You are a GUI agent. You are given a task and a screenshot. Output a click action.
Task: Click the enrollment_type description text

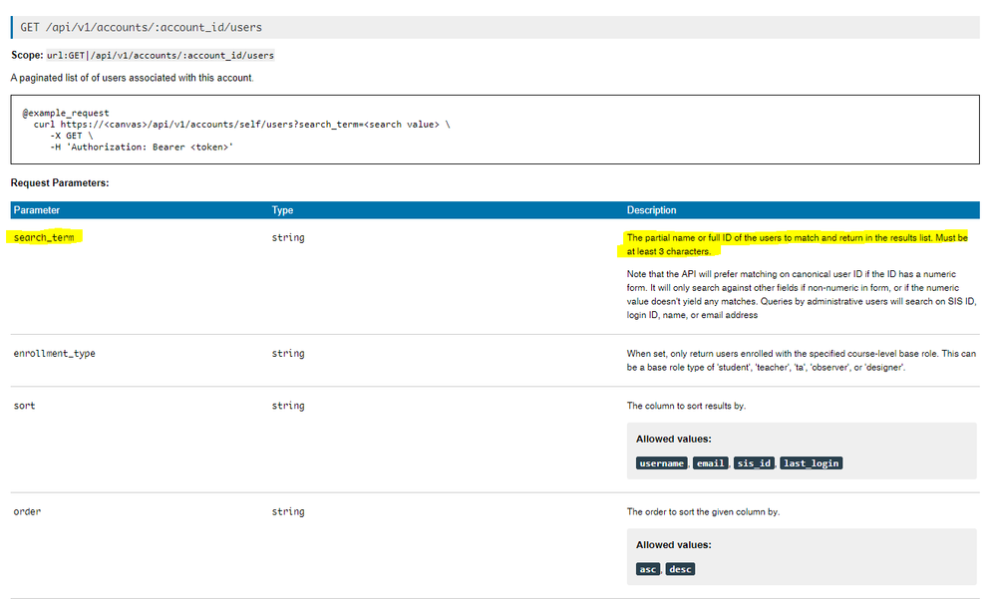796,361
